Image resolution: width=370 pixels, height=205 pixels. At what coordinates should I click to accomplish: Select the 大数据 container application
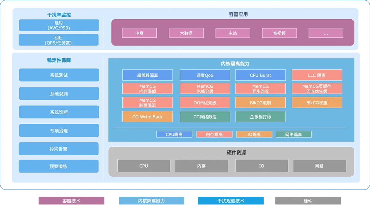tap(186, 33)
